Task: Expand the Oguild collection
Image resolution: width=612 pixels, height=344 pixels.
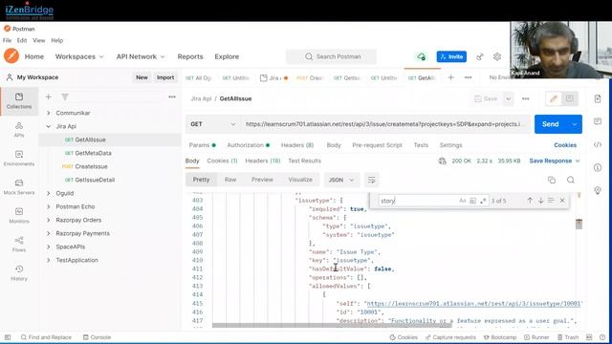Action: 49,193
